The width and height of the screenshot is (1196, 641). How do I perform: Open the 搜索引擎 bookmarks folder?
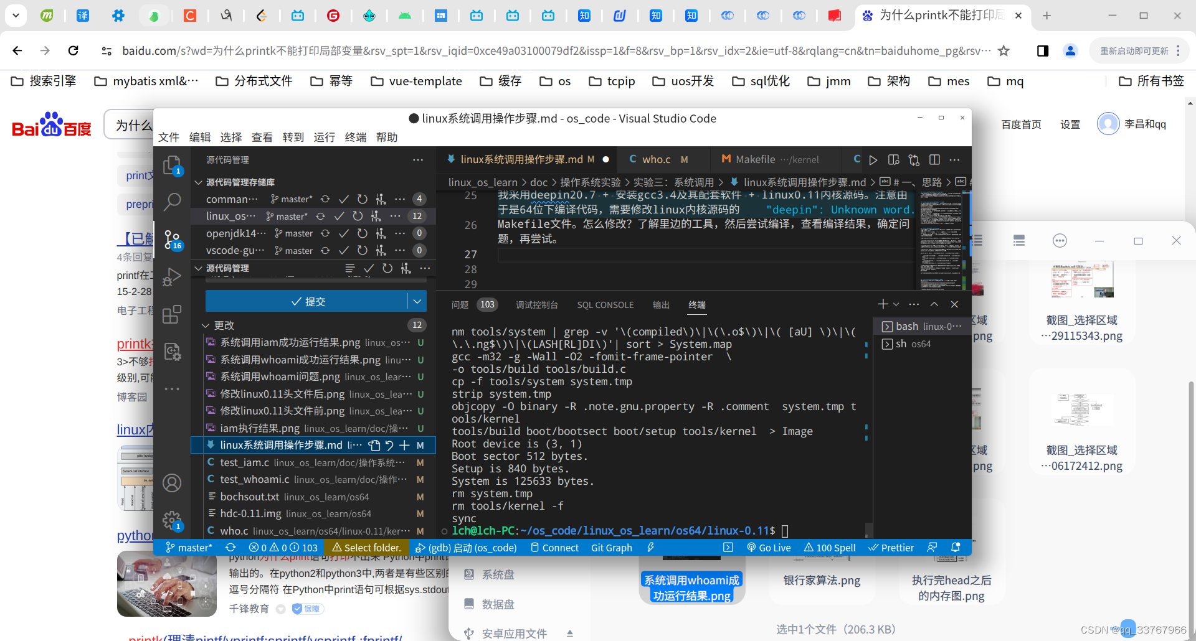[x=44, y=81]
